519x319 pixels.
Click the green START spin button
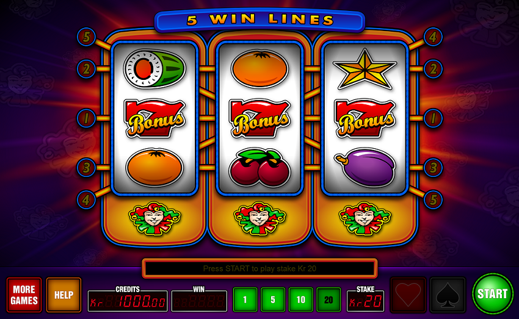(x=492, y=293)
